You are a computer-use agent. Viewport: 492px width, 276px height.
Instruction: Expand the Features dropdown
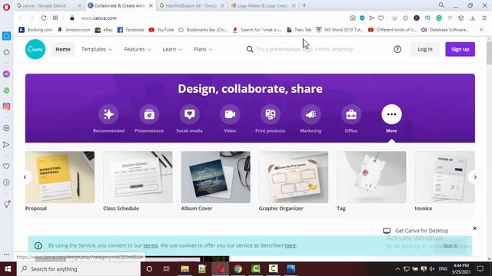coord(138,49)
